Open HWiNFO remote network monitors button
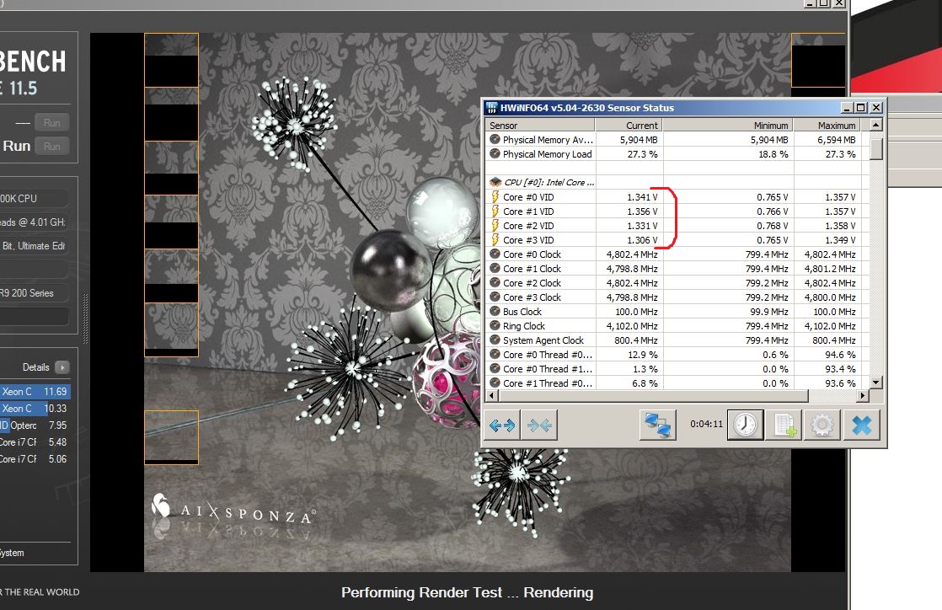This screenshot has width=942, height=610. 658,425
